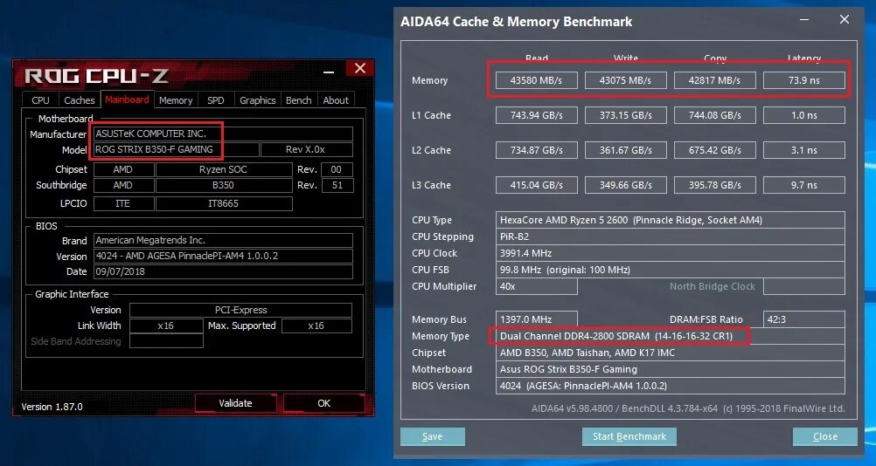Viewport: 876px width, 466px height.
Task: Click L3 Cache write value 349.66 GB/s
Action: 626,185
